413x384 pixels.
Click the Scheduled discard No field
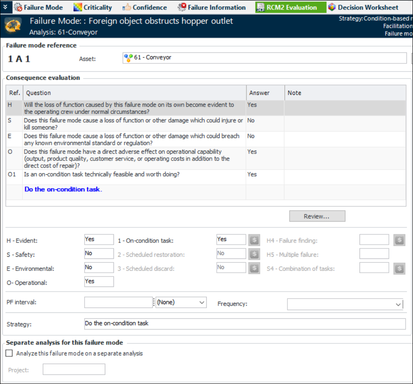(231, 268)
